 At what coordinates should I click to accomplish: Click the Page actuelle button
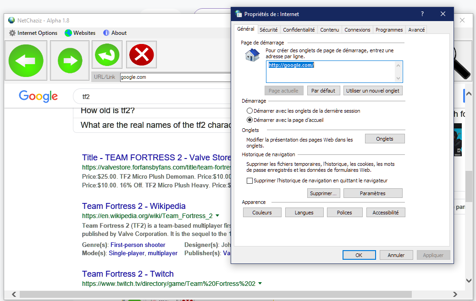tap(283, 91)
